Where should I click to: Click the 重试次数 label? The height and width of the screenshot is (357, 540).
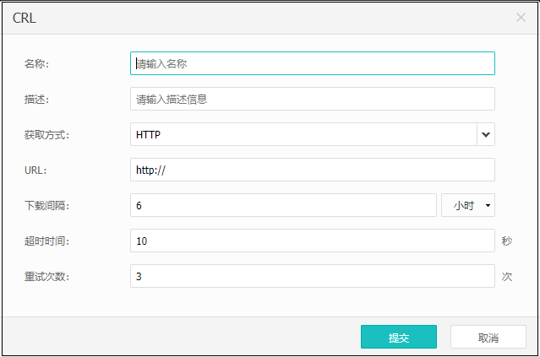click(x=47, y=276)
